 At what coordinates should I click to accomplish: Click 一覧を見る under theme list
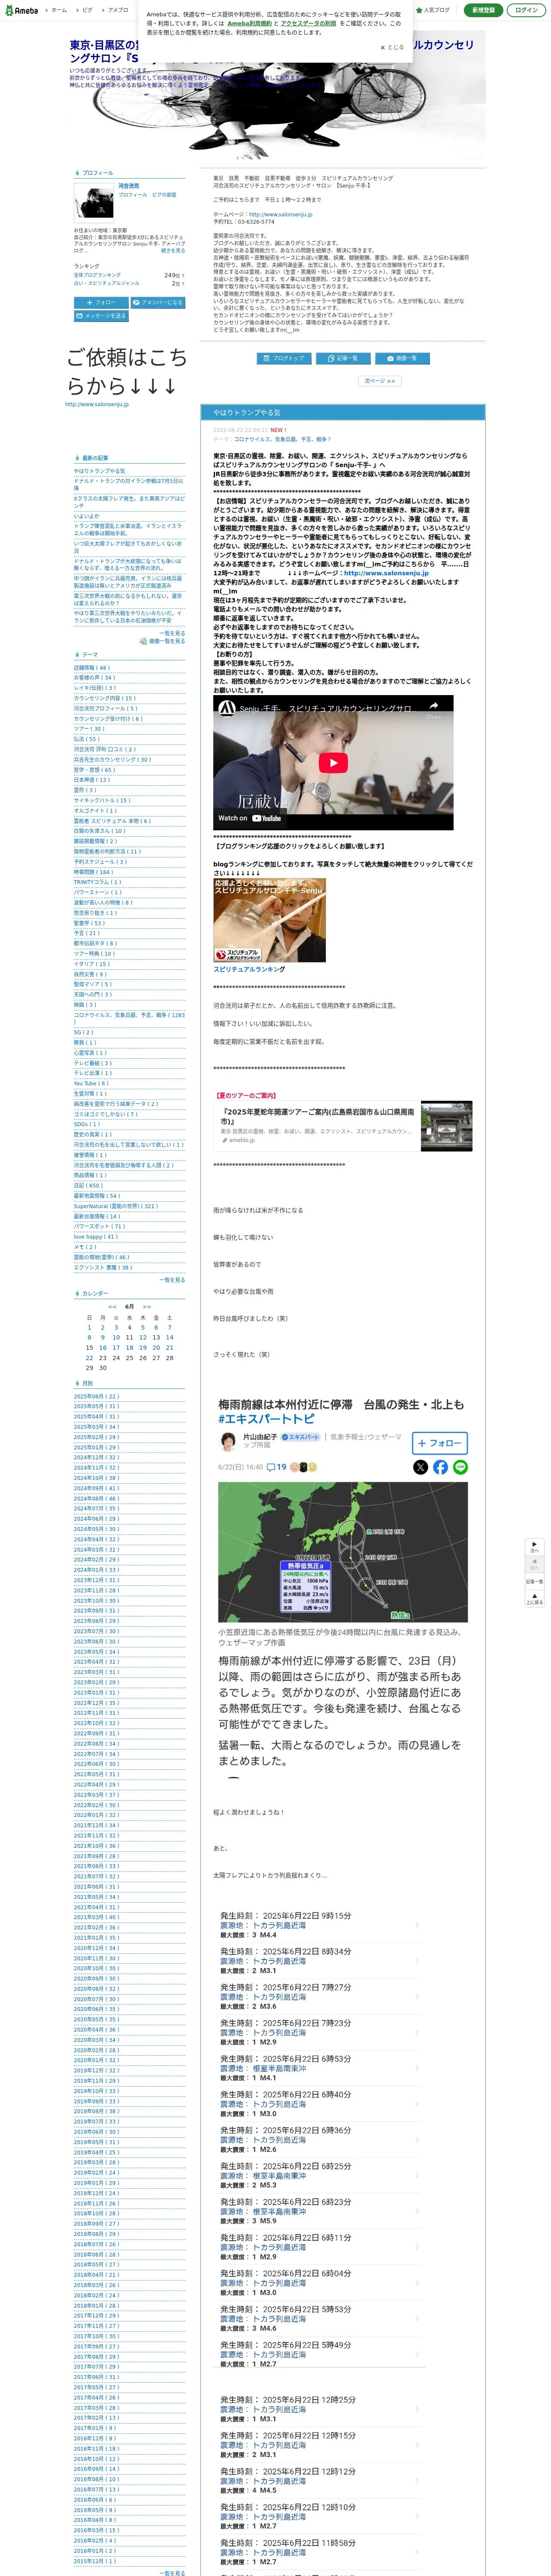173,1279
